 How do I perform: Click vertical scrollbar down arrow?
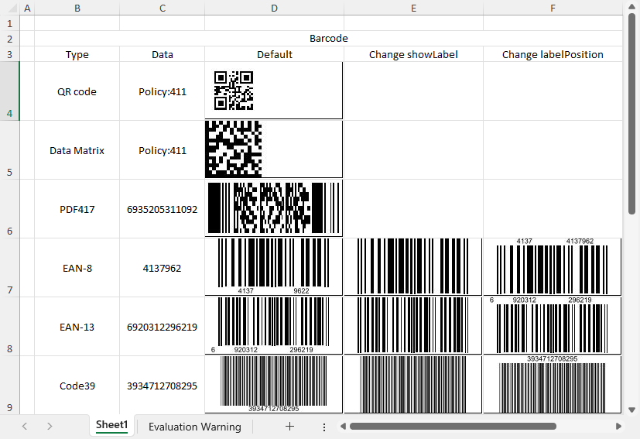631,409
